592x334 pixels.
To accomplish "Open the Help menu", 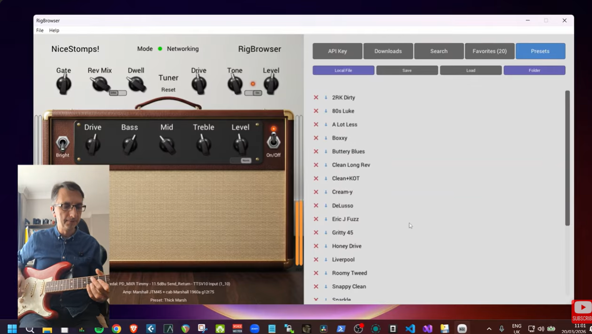I will tap(54, 30).
